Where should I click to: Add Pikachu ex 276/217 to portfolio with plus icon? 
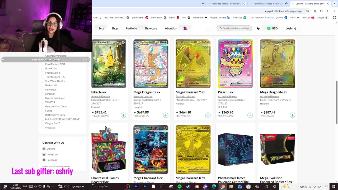[x=123, y=115]
